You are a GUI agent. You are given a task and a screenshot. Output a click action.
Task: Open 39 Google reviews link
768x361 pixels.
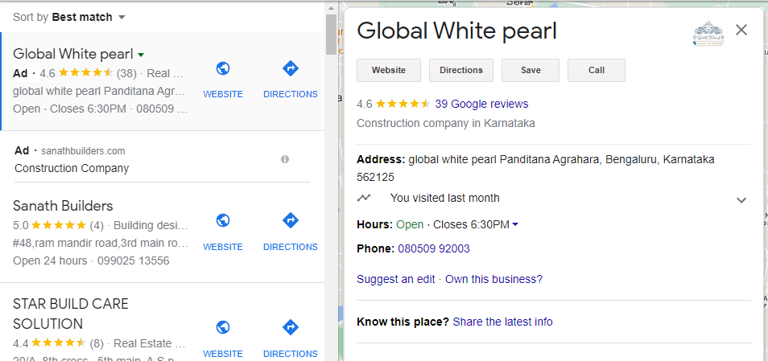pyautogui.click(x=481, y=104)
